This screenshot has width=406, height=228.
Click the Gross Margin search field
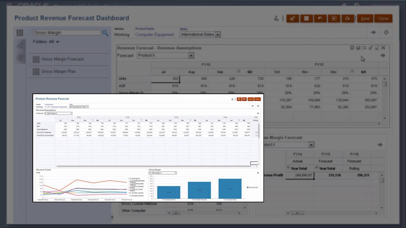pyautogui.click(x=67, y=33)
